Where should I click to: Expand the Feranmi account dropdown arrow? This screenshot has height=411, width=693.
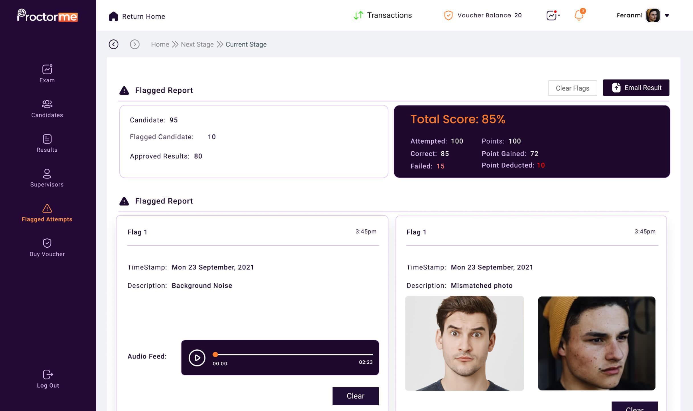click(667, 15)
